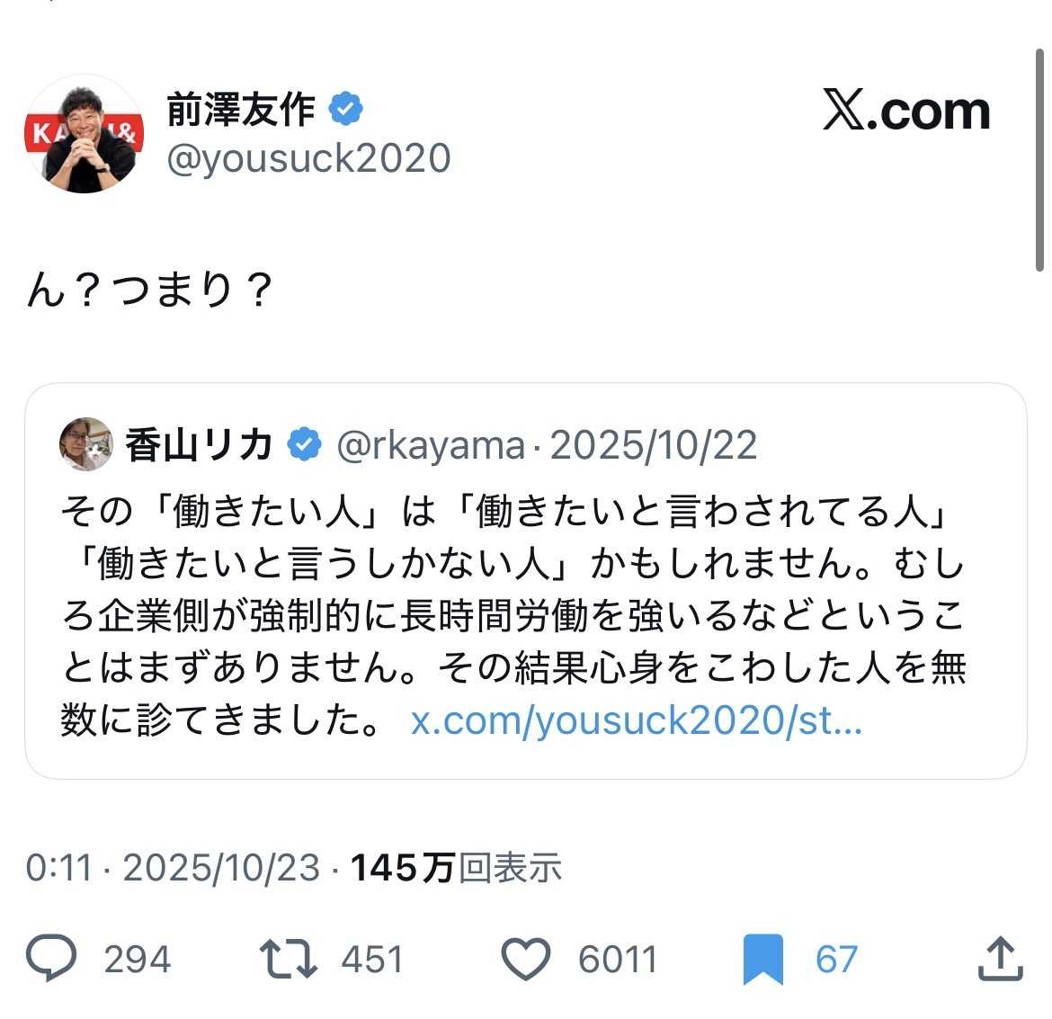Toggle the blue bookmark icon

coord(762,959)
